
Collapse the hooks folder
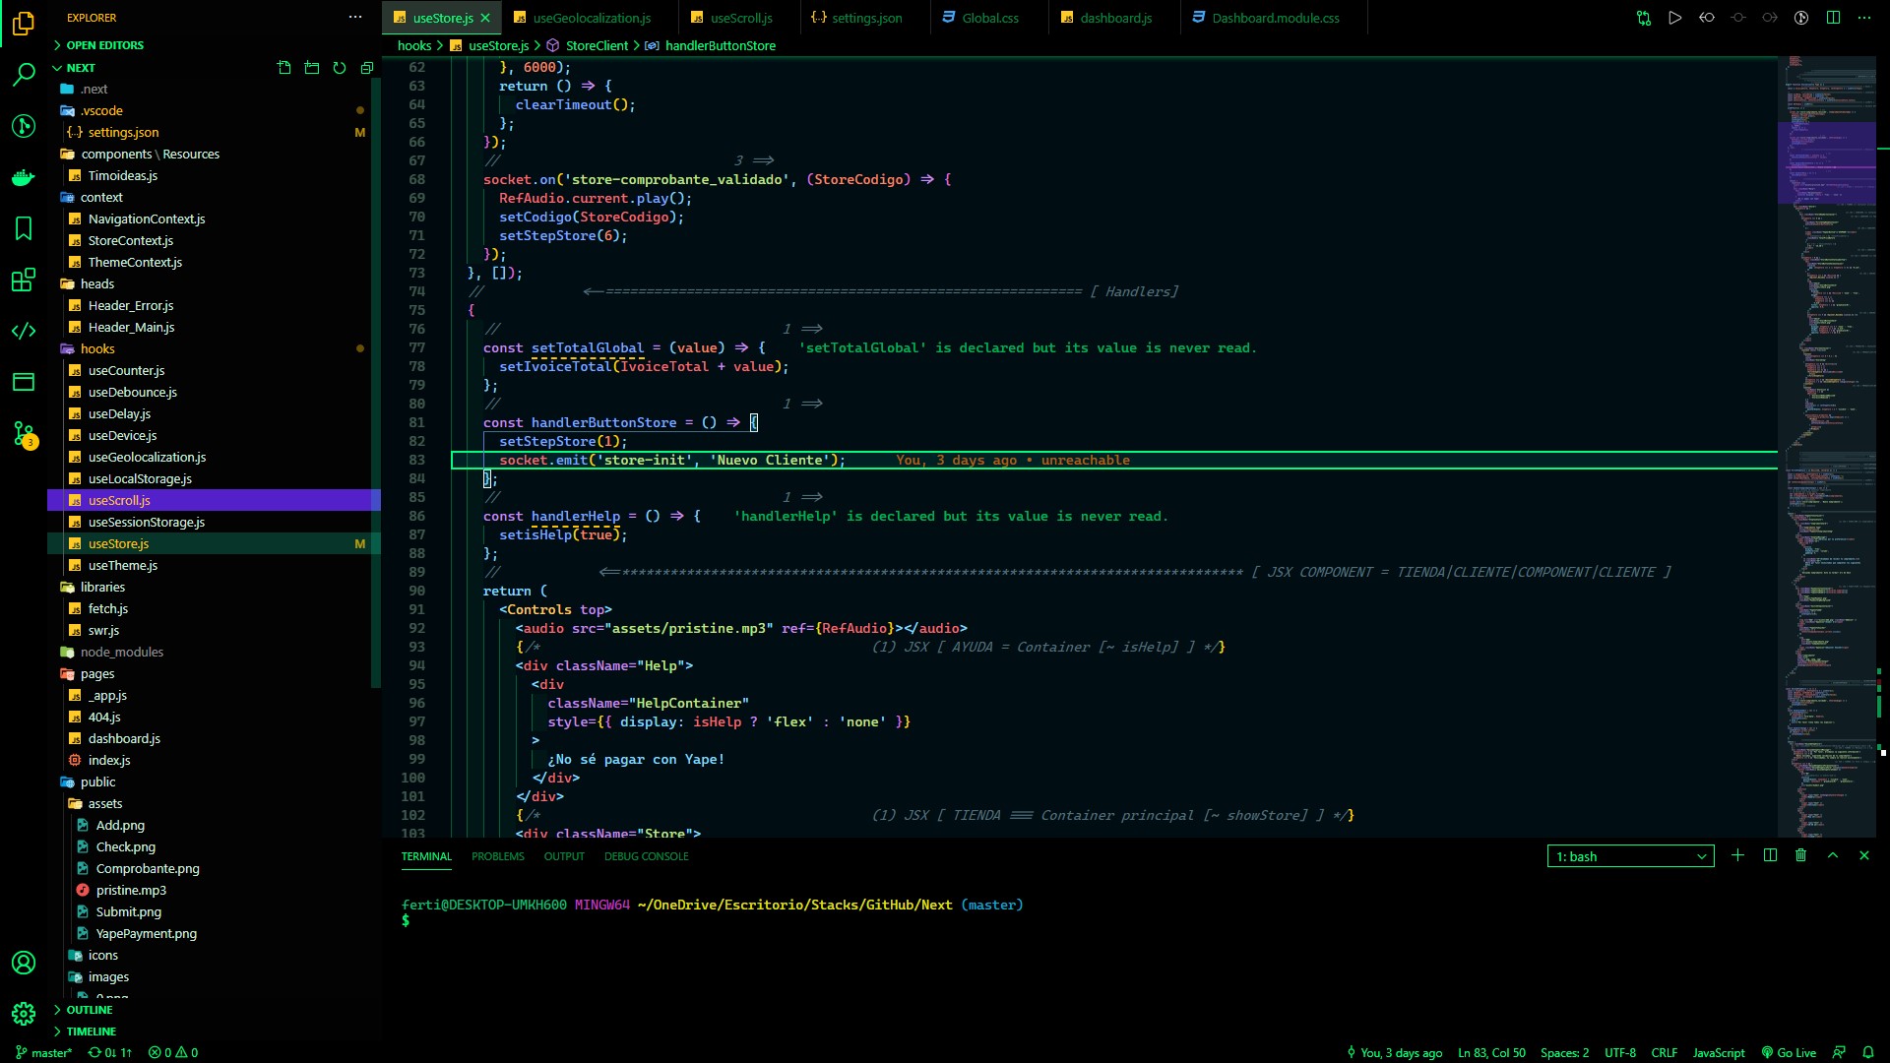tap(97, 348)
